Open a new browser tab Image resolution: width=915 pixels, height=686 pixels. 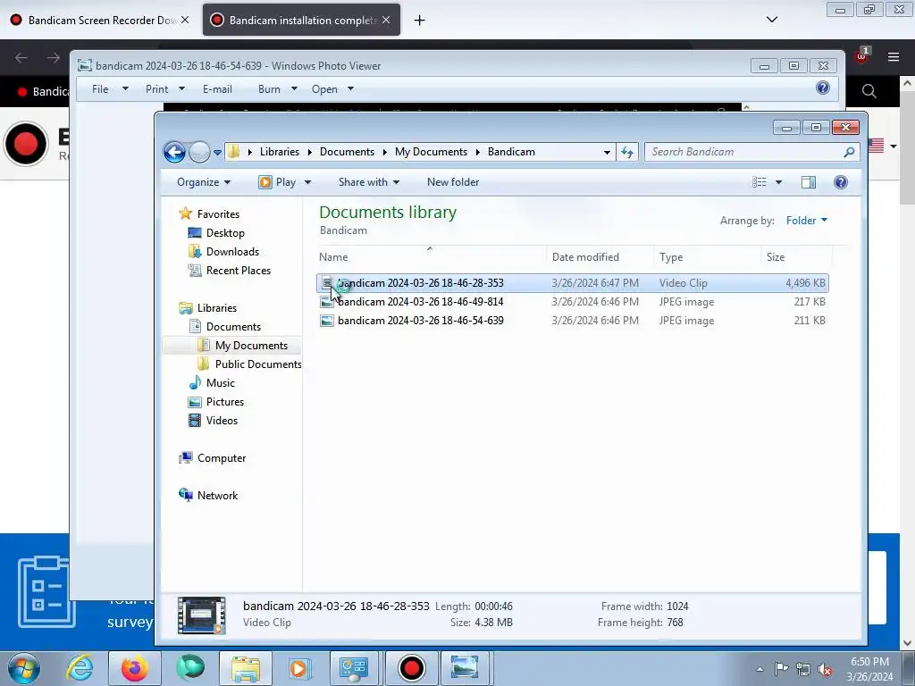(419, 21)
